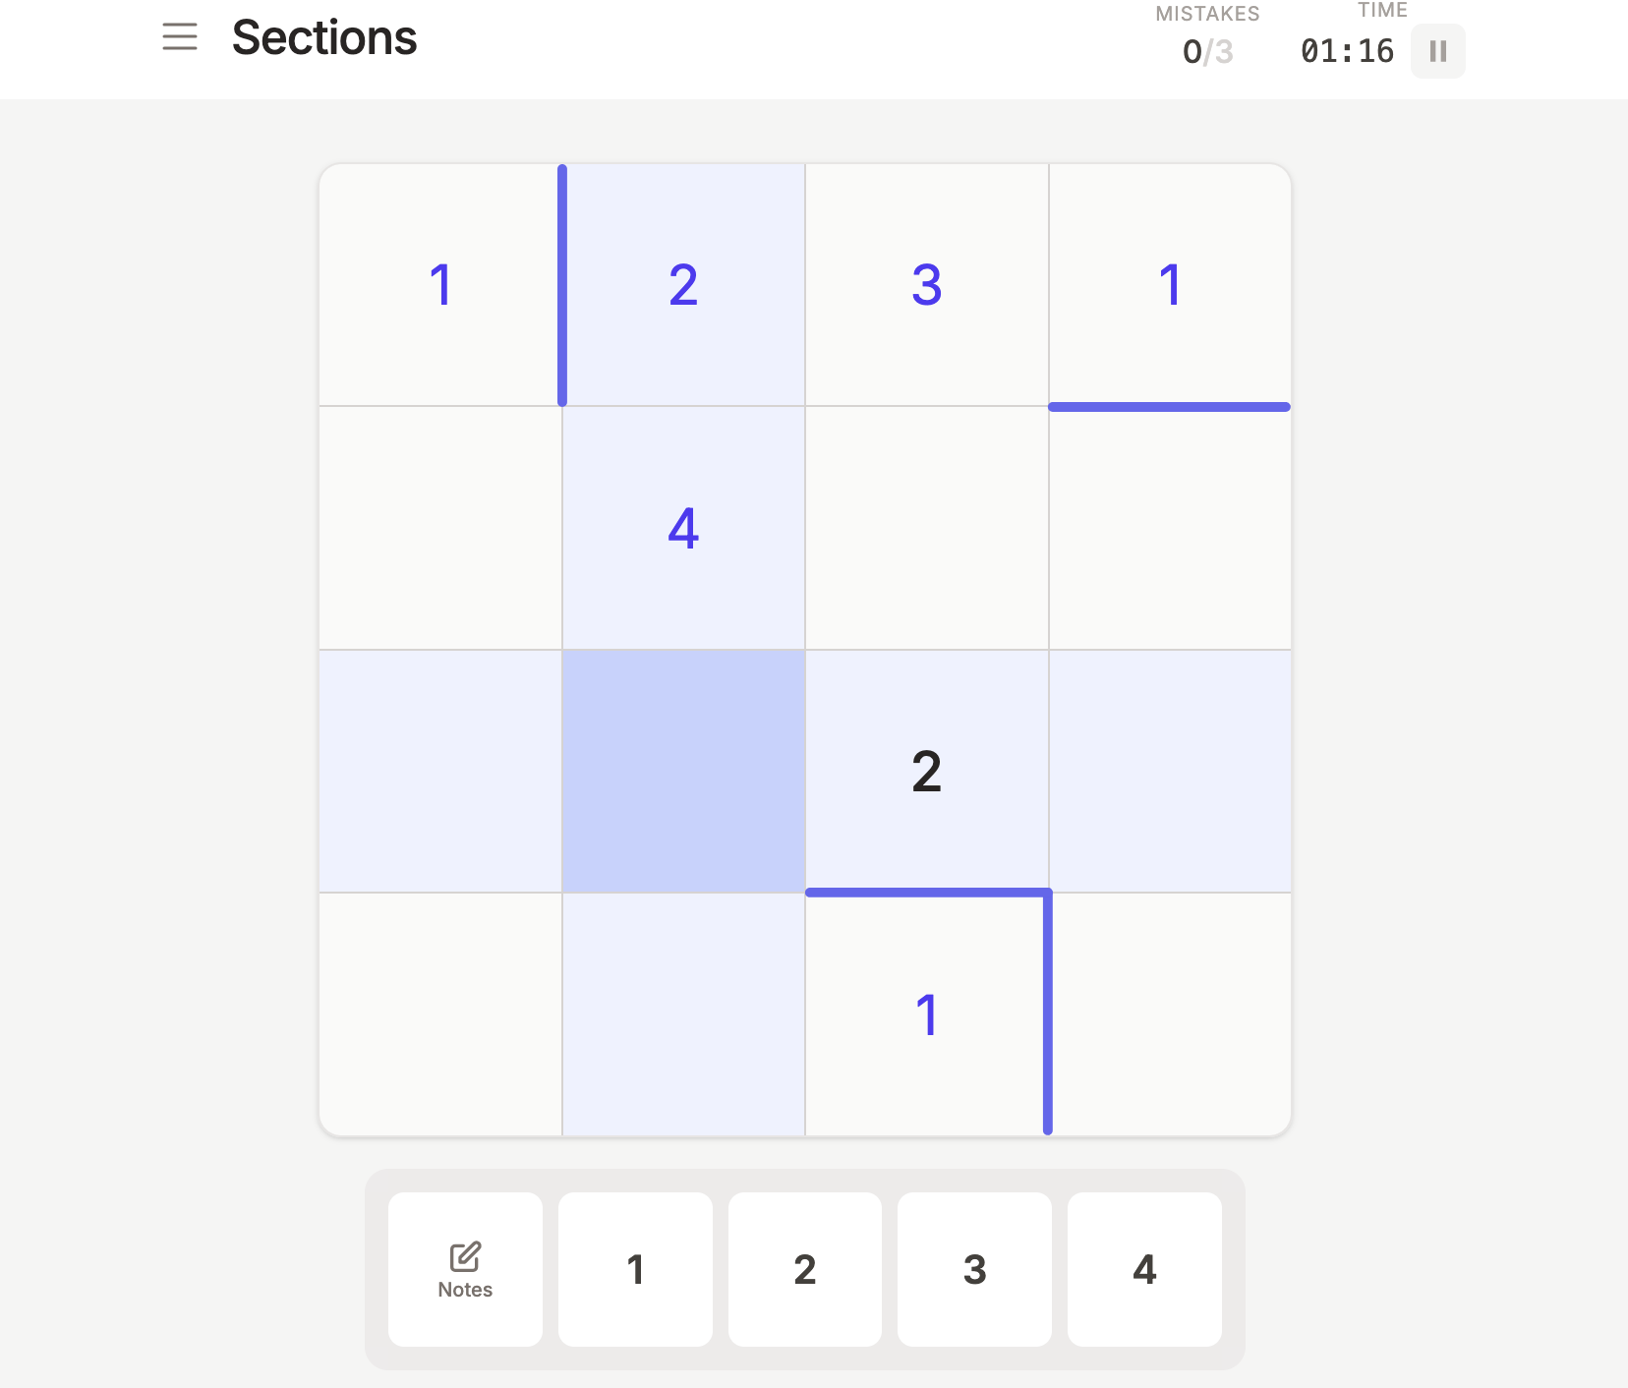
Task: Select the top-left cell showing 1
Action: click(x=440, y=285)
